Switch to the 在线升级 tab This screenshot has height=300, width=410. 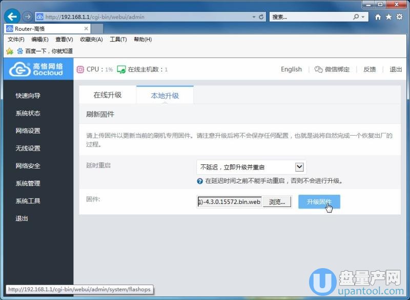click(x=108, y=95)
